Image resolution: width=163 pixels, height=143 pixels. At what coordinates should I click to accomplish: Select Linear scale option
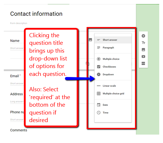113,86
